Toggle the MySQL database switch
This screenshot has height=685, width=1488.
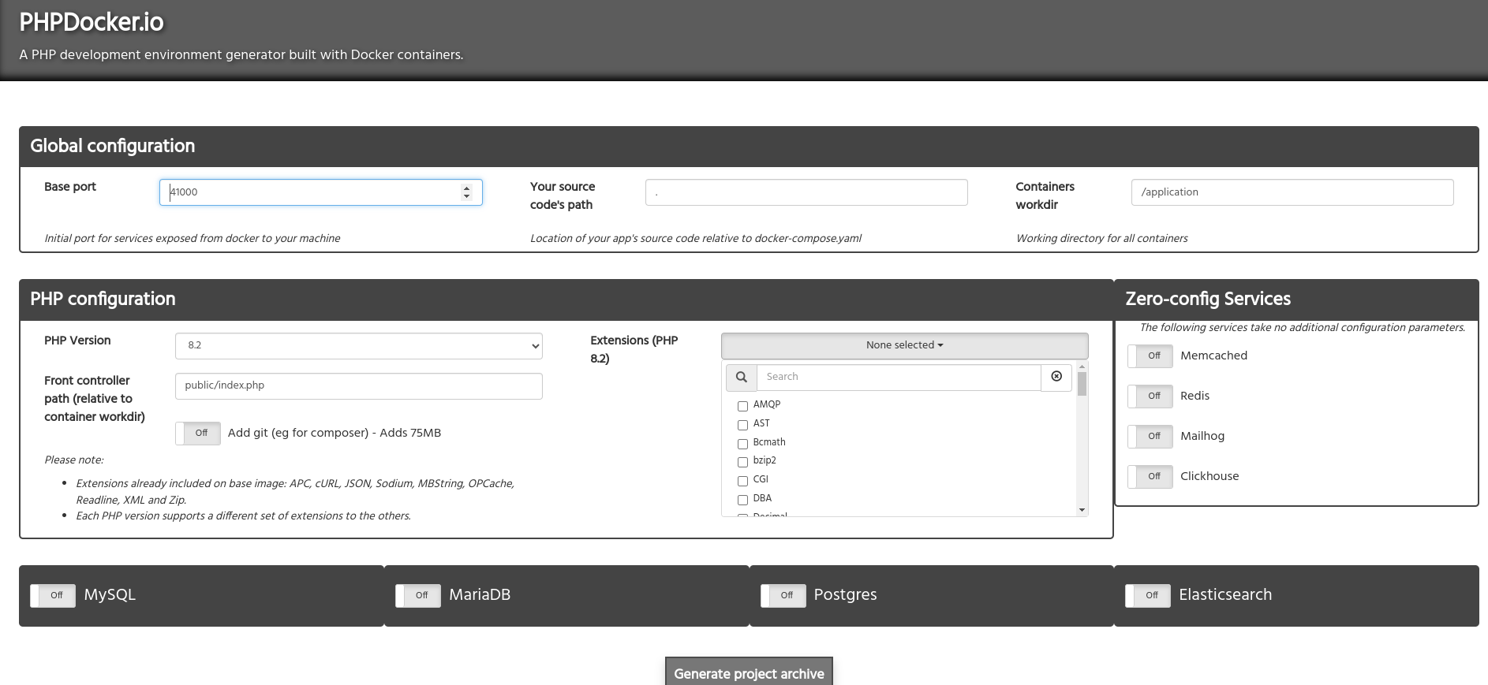pyautogui.click(x=53, y=596)
